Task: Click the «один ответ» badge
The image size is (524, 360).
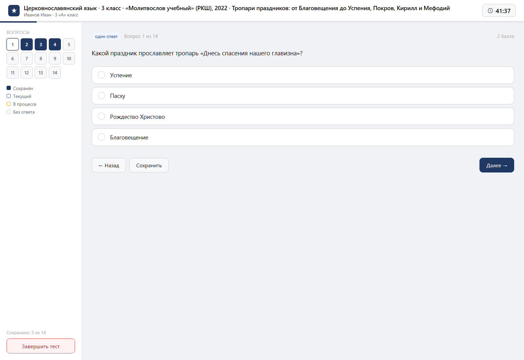Action: (106, 36)
